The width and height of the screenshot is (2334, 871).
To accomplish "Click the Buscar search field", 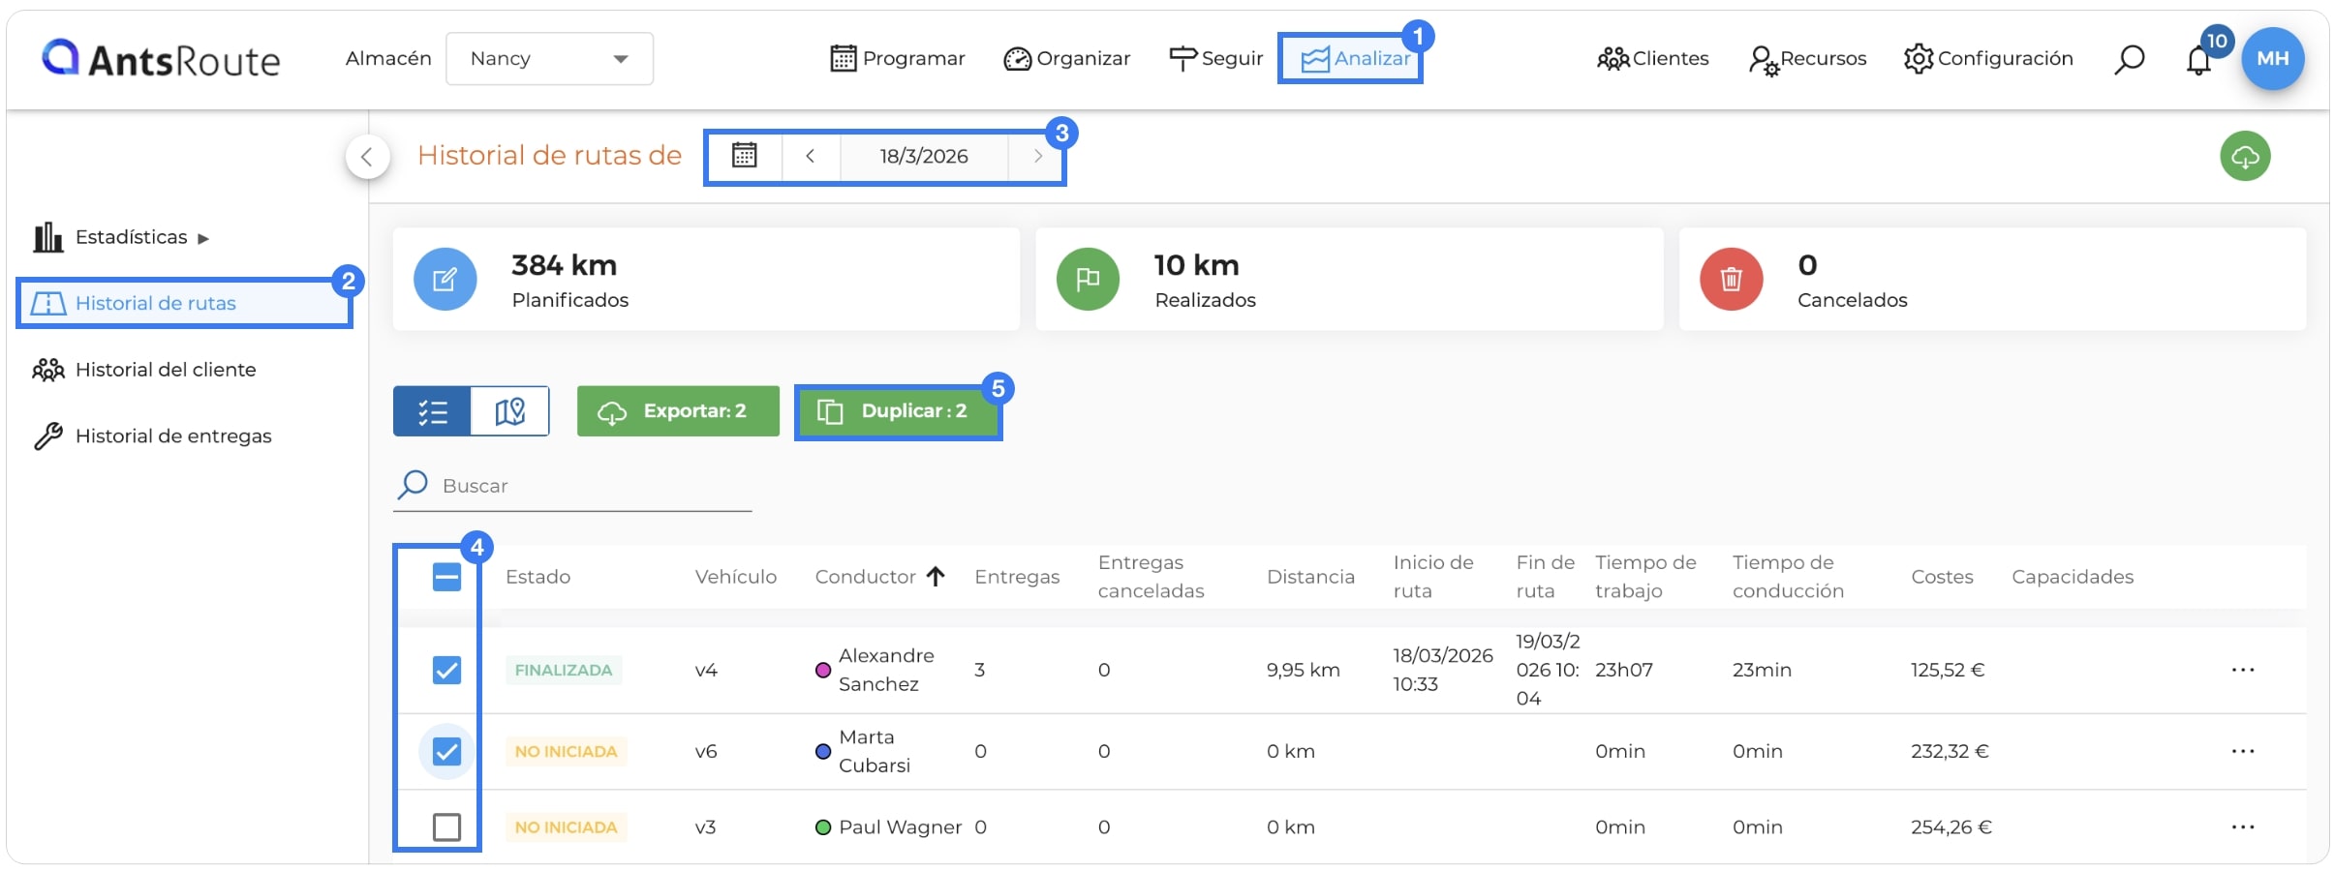I will [x=573, y=486].
